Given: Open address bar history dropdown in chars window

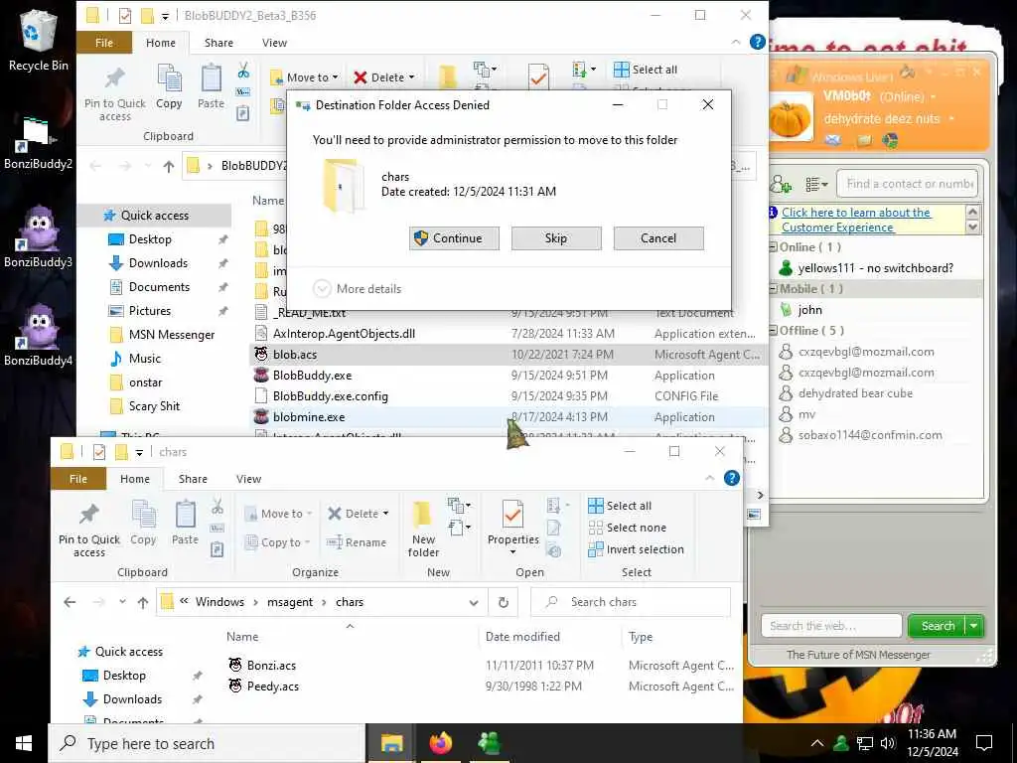Looking at the screenshot, I should coord(474,603).
